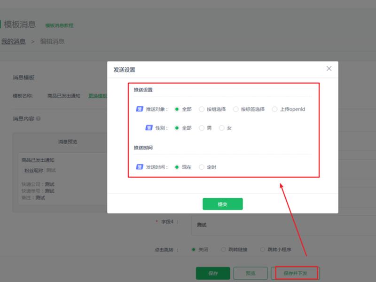This screenshot has height=282, width=376.
Task: Click the badge icon beside 性别
Action: pyautogui.click(x=149, y=128)
